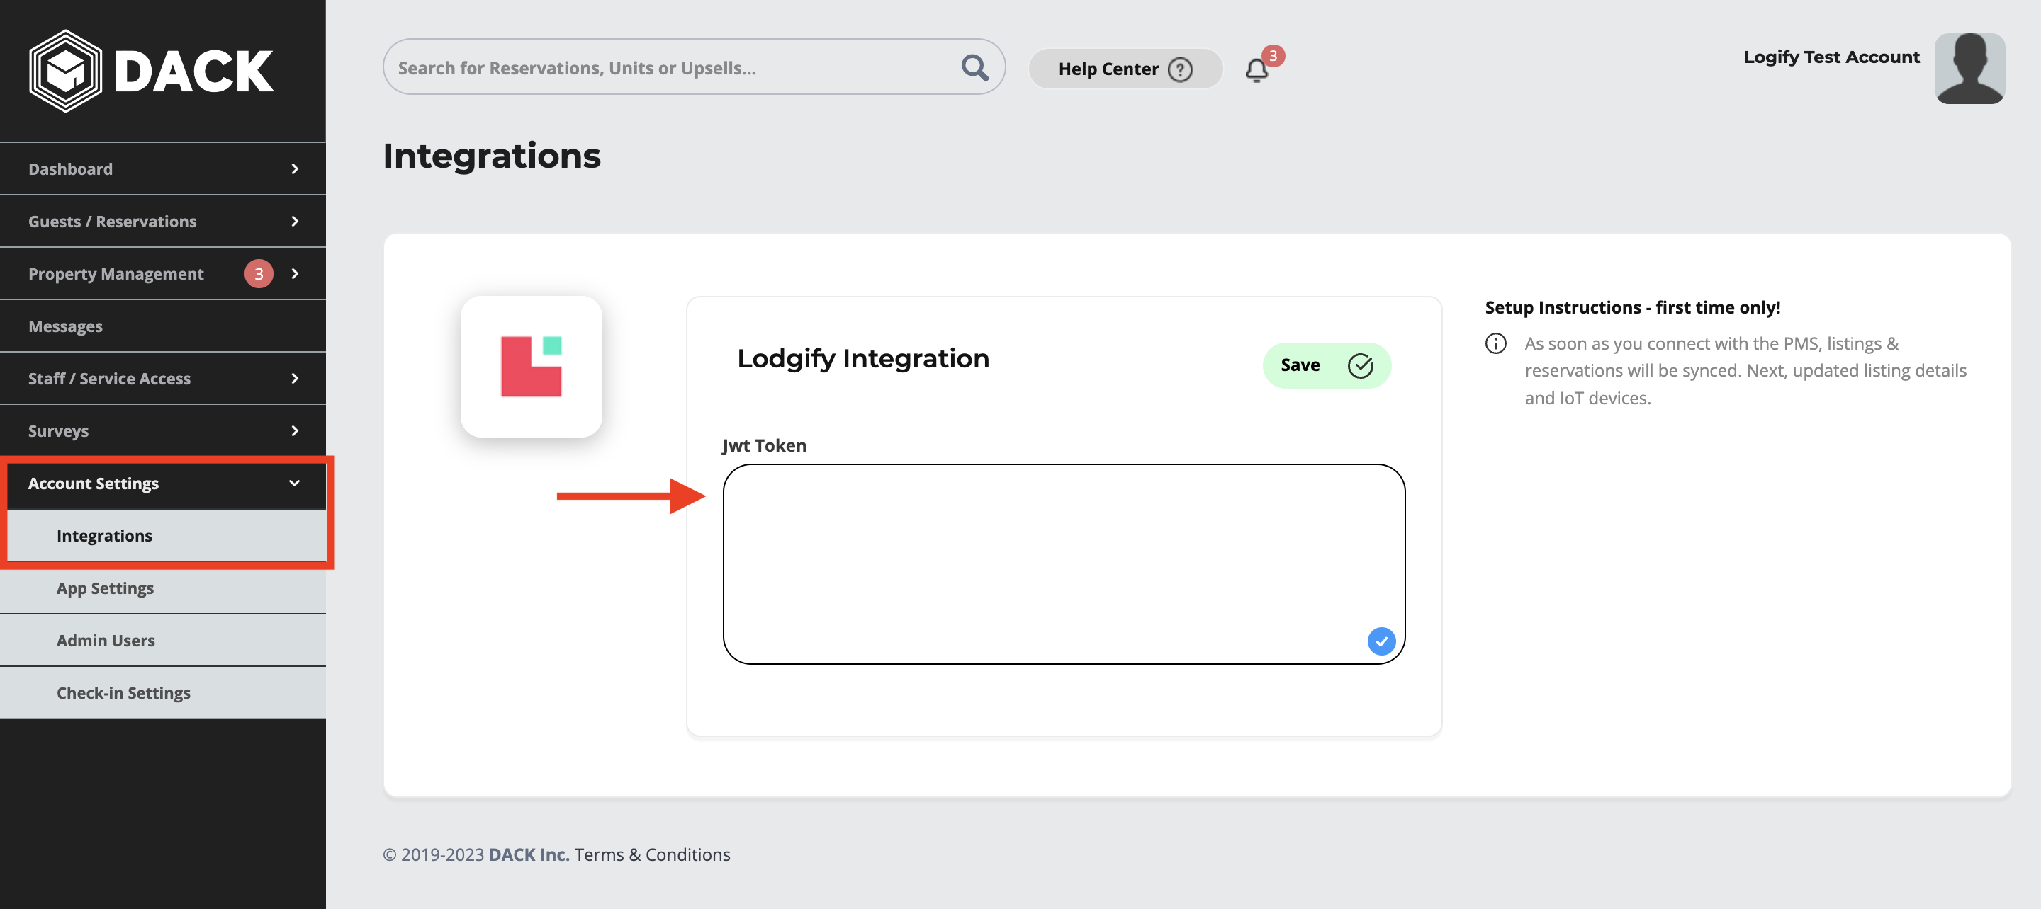Open the Terms & Conditions link
2041x909 pixels.
point(651,854)
